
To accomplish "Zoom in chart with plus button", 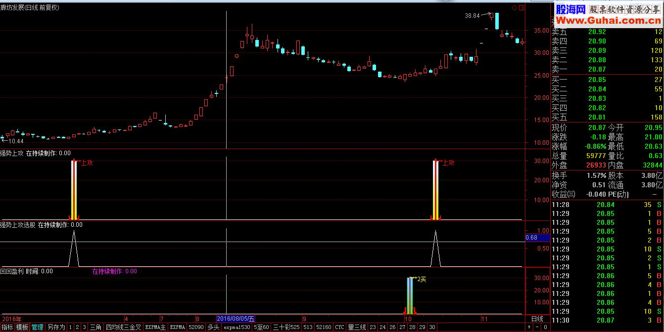I will coord(529,327).
